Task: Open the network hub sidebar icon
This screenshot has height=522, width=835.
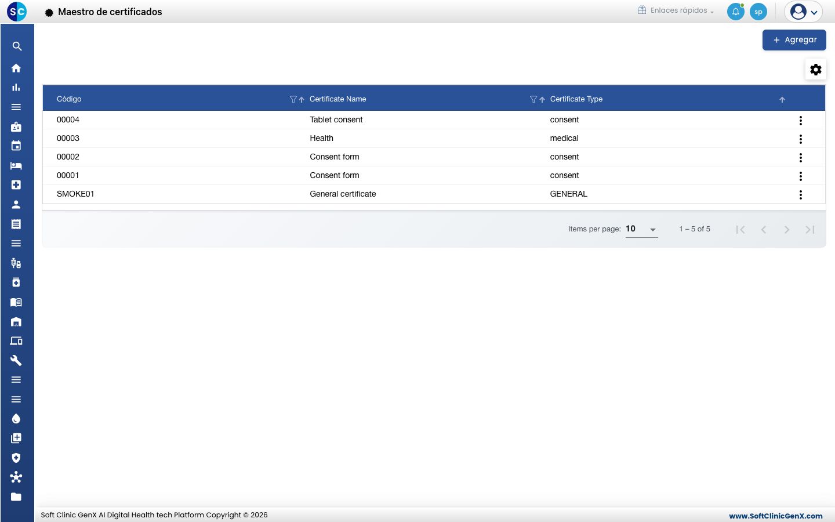Action: [x=16, y=477]
